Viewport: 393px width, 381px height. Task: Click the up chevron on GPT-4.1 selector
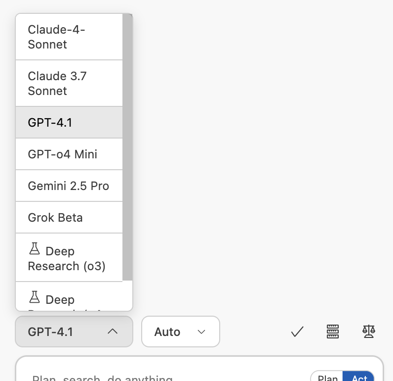coord(113,332)
